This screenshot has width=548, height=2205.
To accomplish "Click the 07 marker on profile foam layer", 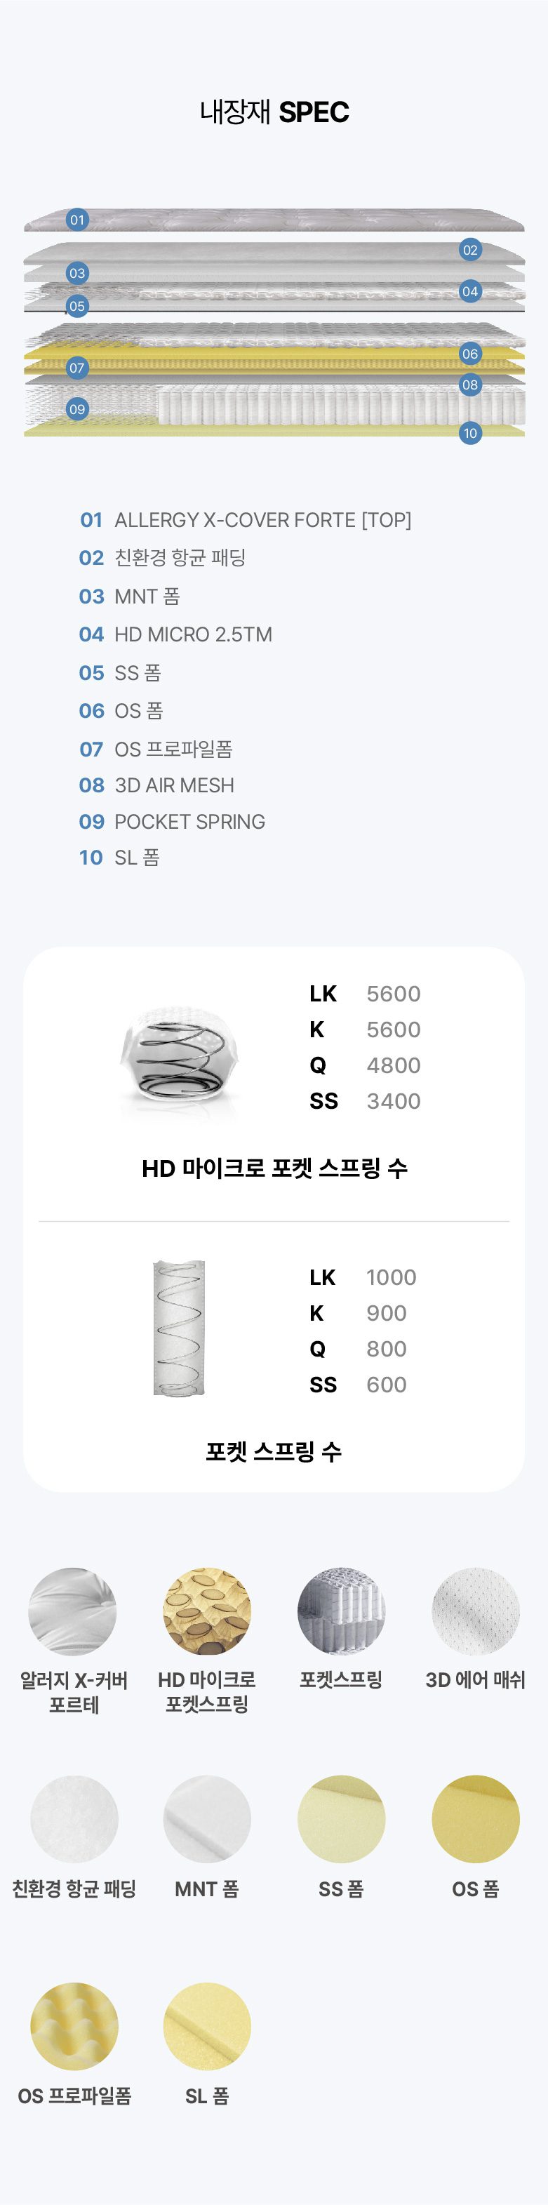I will click(77, 368).
